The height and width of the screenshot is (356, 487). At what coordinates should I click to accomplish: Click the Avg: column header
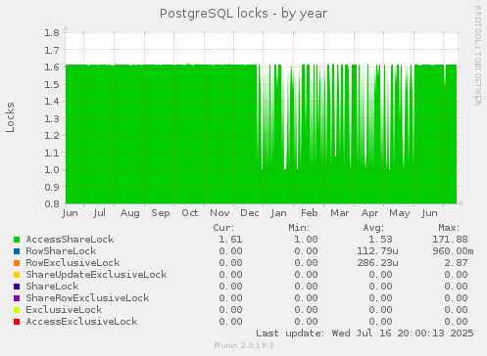[373, 228]
